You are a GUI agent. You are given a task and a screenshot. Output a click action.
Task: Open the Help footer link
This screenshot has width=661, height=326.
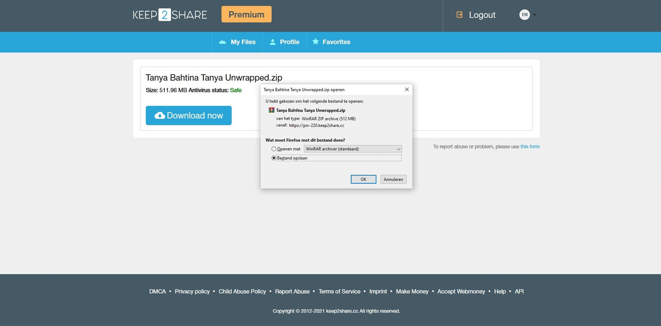[500, 291]
